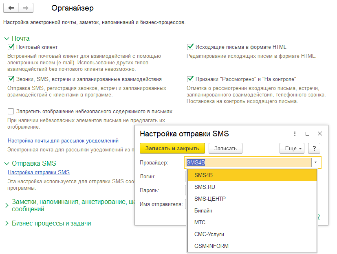Select SMS.RU from the provider list
The height and width of the screenshot is (254, 337).
point(205,187)
